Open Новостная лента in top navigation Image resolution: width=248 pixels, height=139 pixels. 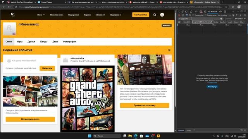pyautogui.click(x=57, y=15)
